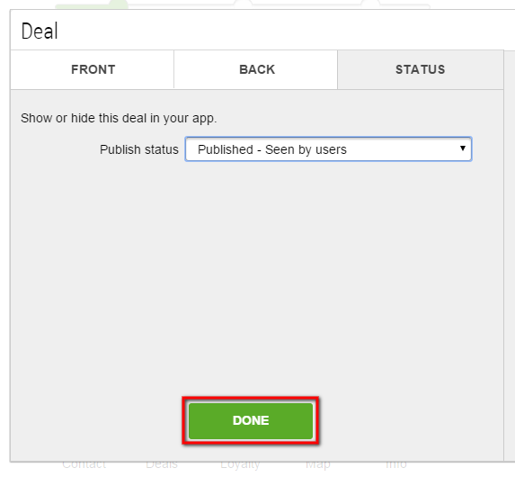Image resolution: width=515 pixels, height=477 pixels.
Task: Click the Publish status label
Action: (x=139, y=149)
